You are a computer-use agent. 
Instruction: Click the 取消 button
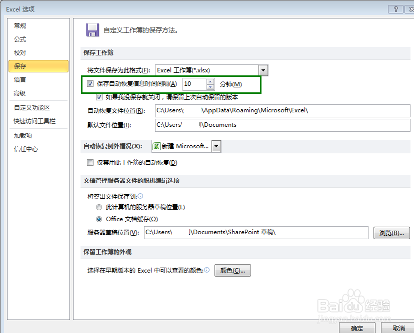pyautogui.click(x=398, y=328)
